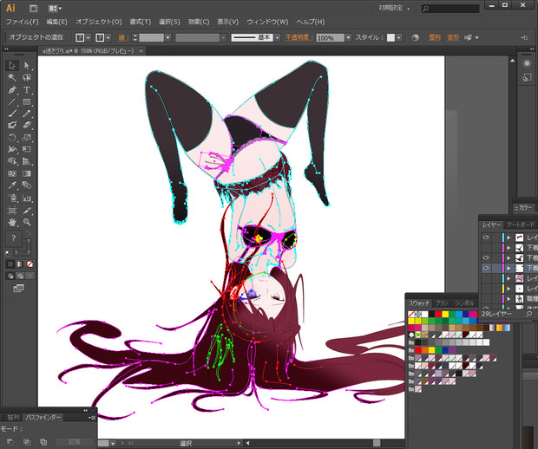Screen dimensions: 538x449
Task: Select the Pen tool
Action: click(x=12, y=90)
